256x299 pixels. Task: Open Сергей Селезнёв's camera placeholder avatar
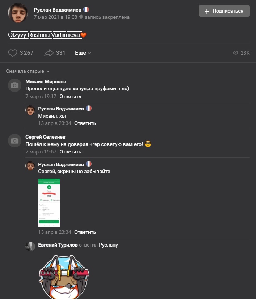point(14,141)
